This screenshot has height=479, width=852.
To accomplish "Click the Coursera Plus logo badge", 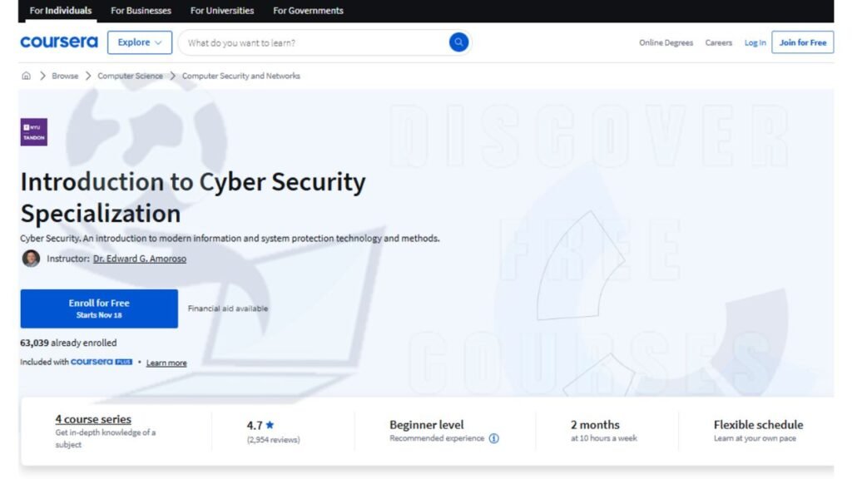I will pyautogui.click(x=102, y=362).
